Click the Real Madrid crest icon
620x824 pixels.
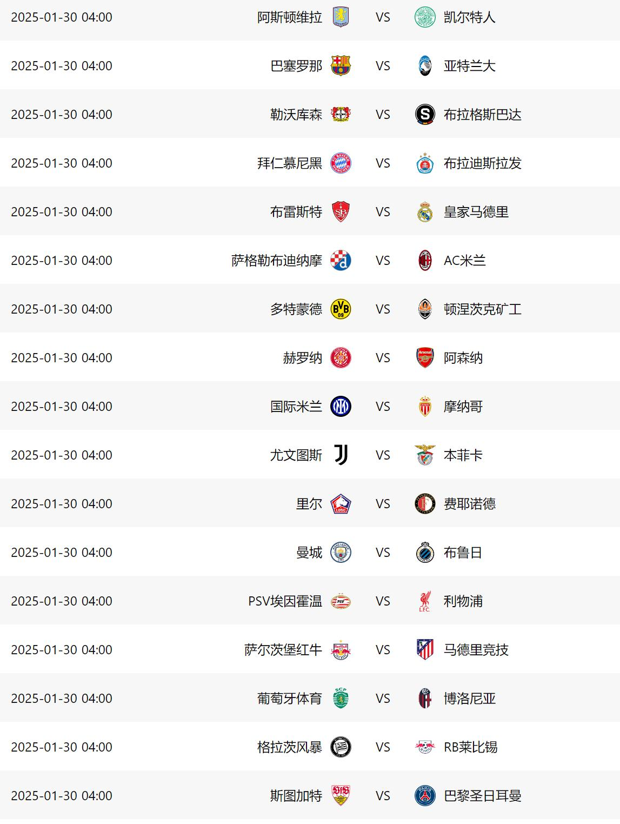425,212
